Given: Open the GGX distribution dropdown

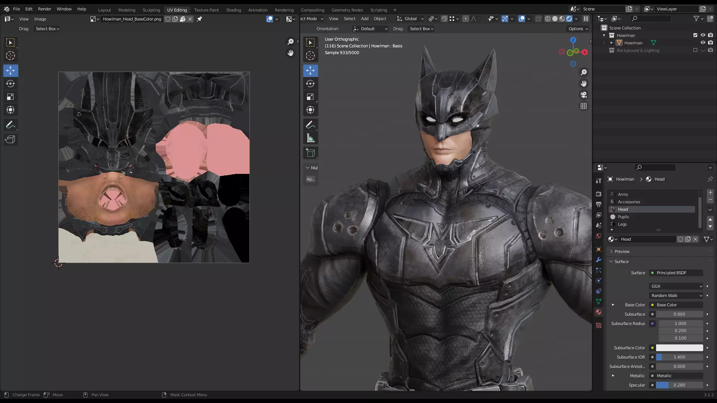Looking at the screenshot, I should (x=676, y=286).
